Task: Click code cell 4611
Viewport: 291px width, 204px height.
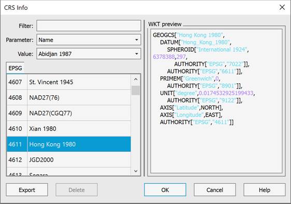Action: click(17, 144)
